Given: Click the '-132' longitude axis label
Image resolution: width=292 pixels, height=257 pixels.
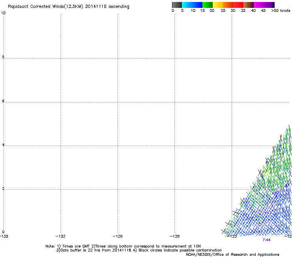Looking at the screenshot, I should [60, 236].
